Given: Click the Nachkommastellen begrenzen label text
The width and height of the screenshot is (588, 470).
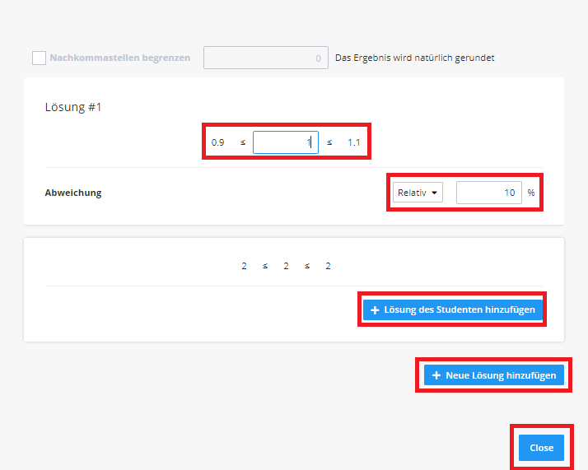Looking at the screenshot, I should click(119, 58).
